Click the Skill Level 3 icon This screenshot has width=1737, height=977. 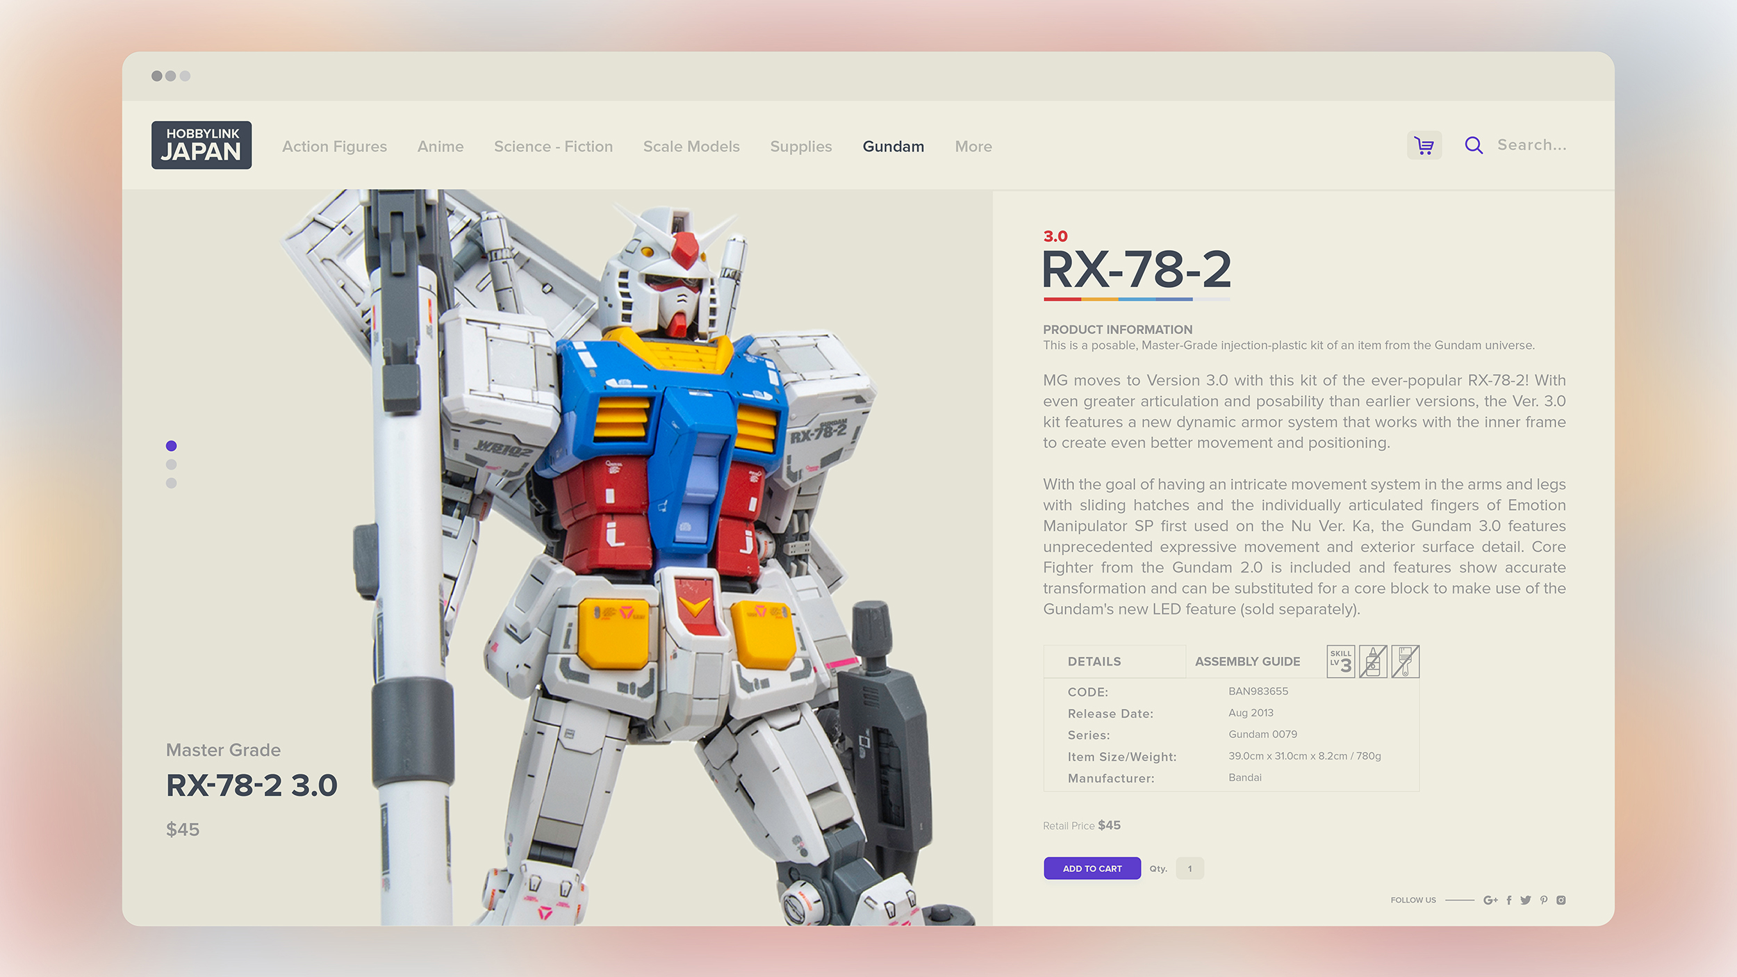click(x=1341, y=662)
